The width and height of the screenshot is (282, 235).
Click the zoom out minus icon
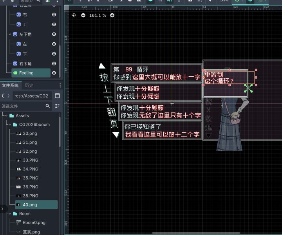click(x=83, y=15)
